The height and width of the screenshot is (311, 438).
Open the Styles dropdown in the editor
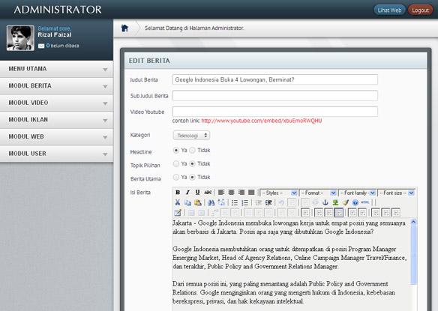278,193
